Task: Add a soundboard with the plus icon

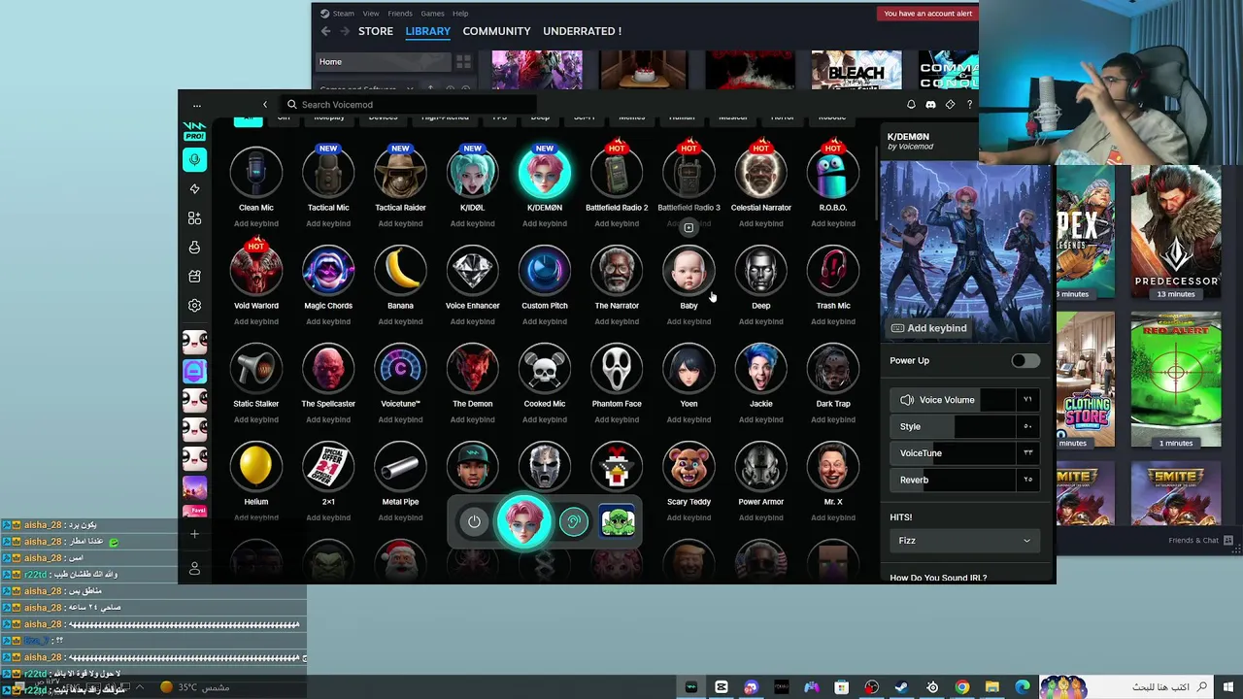Action: (194, 534)
